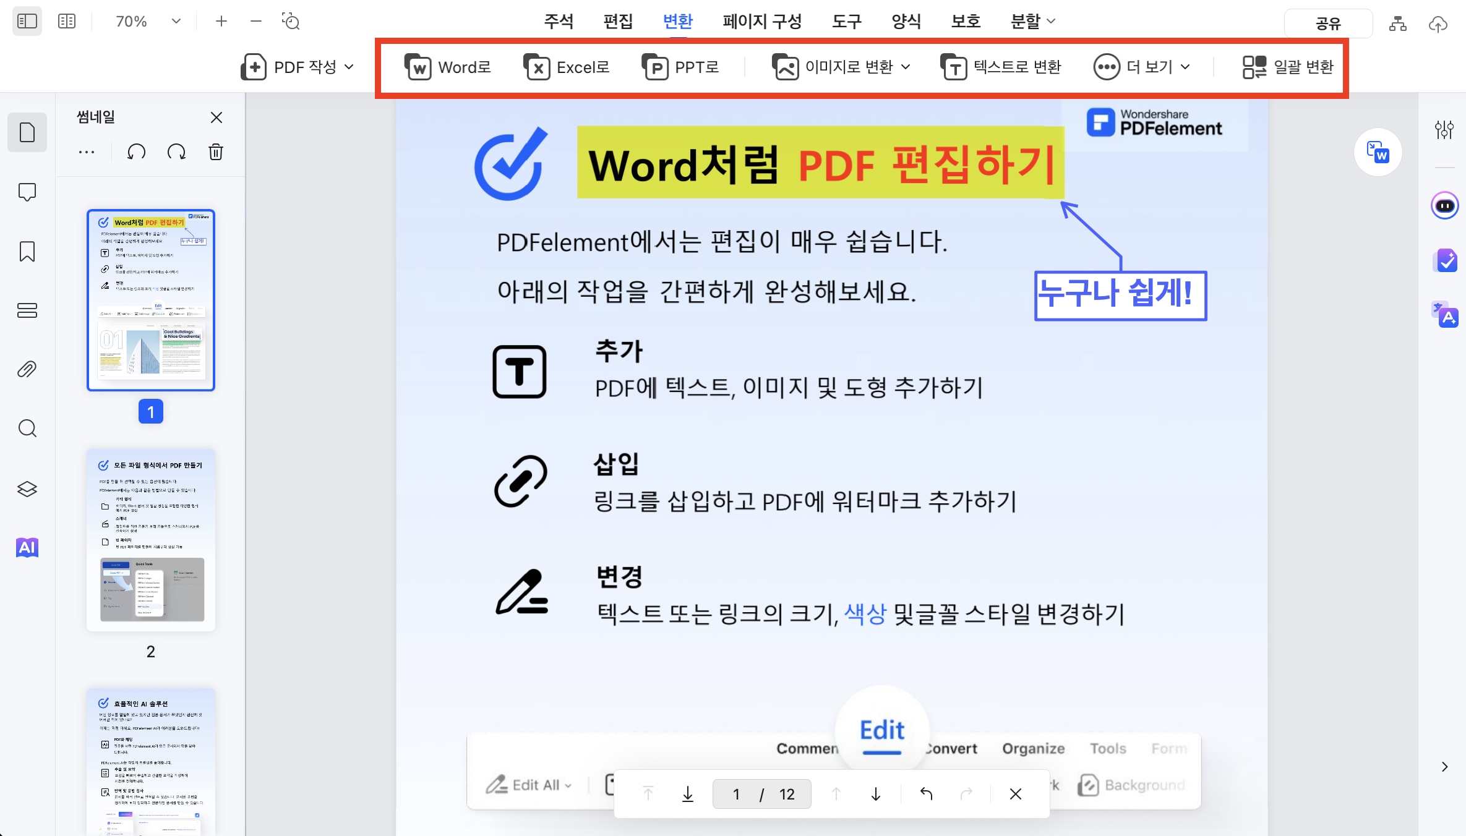The height and width of the screenshot is (836, 1466).
Task: Convert to Word with Word로
Action: point(447,67)
